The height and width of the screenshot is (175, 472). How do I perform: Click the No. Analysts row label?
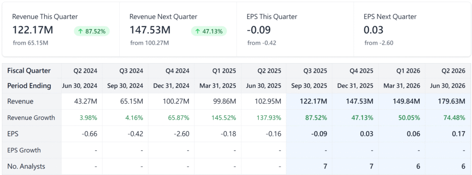click(x=26, y=166)
